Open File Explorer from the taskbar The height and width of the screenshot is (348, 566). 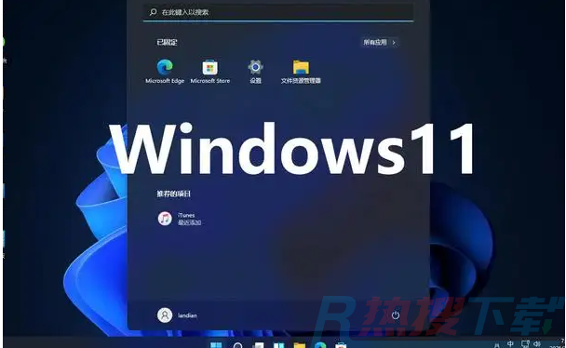pyautogui.click(x=299, y=345)
